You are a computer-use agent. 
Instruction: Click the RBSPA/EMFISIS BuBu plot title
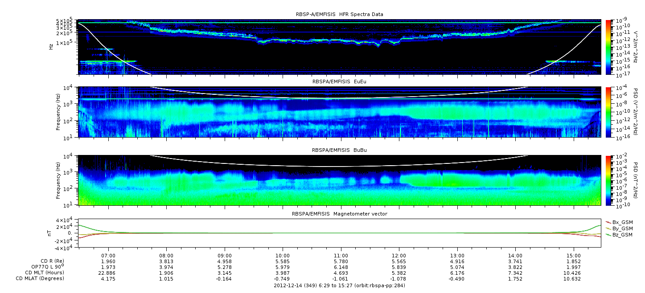339,151
